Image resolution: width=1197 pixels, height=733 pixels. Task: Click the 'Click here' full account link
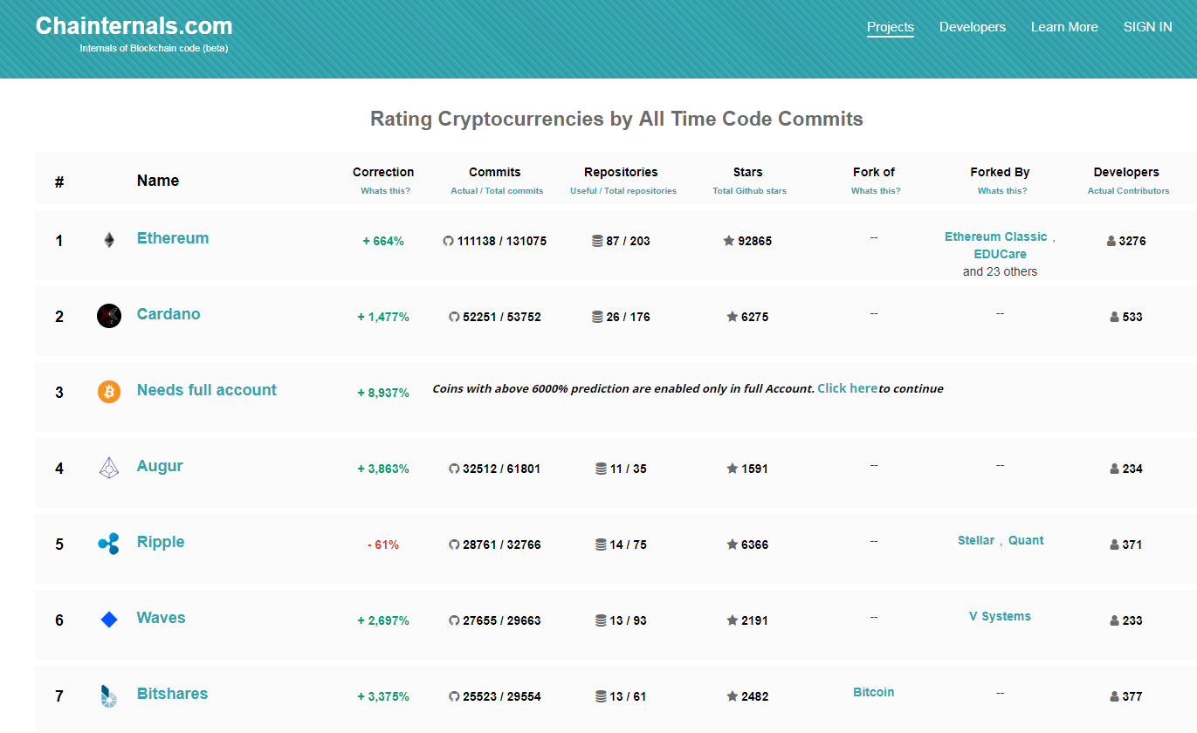[x=848, y=388]
